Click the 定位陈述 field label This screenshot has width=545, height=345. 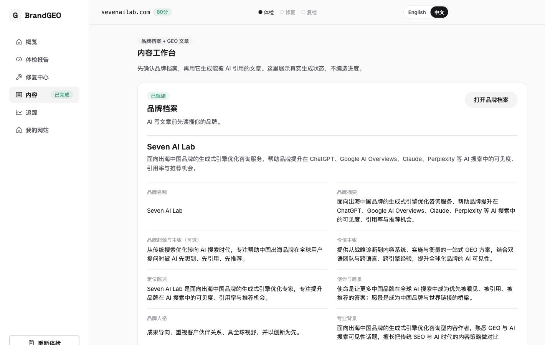157,279
